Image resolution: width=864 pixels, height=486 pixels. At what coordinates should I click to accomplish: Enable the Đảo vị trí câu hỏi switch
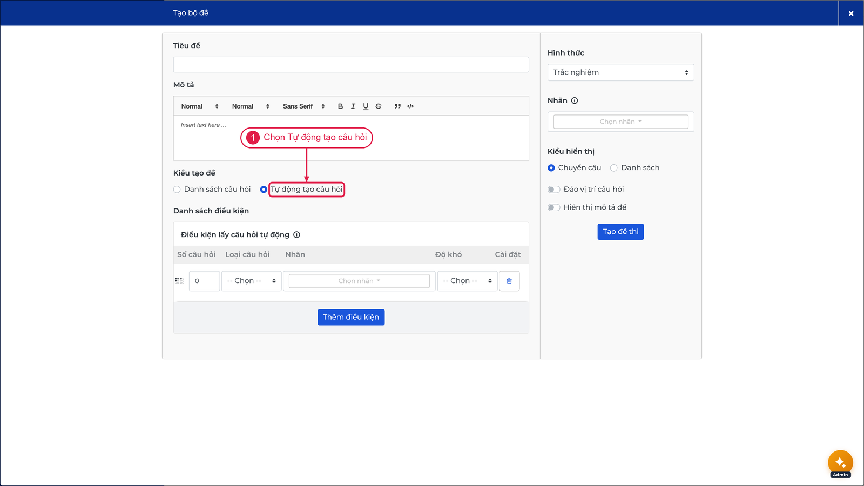coord(553,190)
